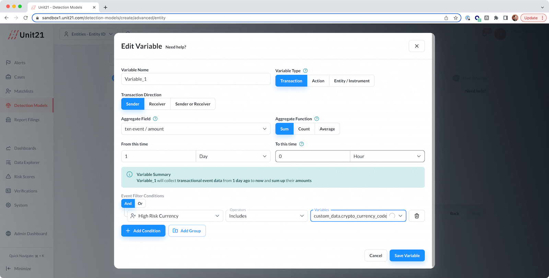Screen dimensions: 549x278
Task: Open Admin Dashboard menu item
Action: tap(27, 233)
